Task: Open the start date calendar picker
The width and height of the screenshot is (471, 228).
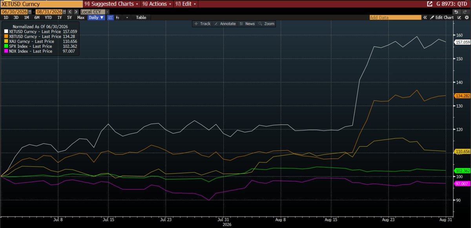Action: [x=30, y=12]
